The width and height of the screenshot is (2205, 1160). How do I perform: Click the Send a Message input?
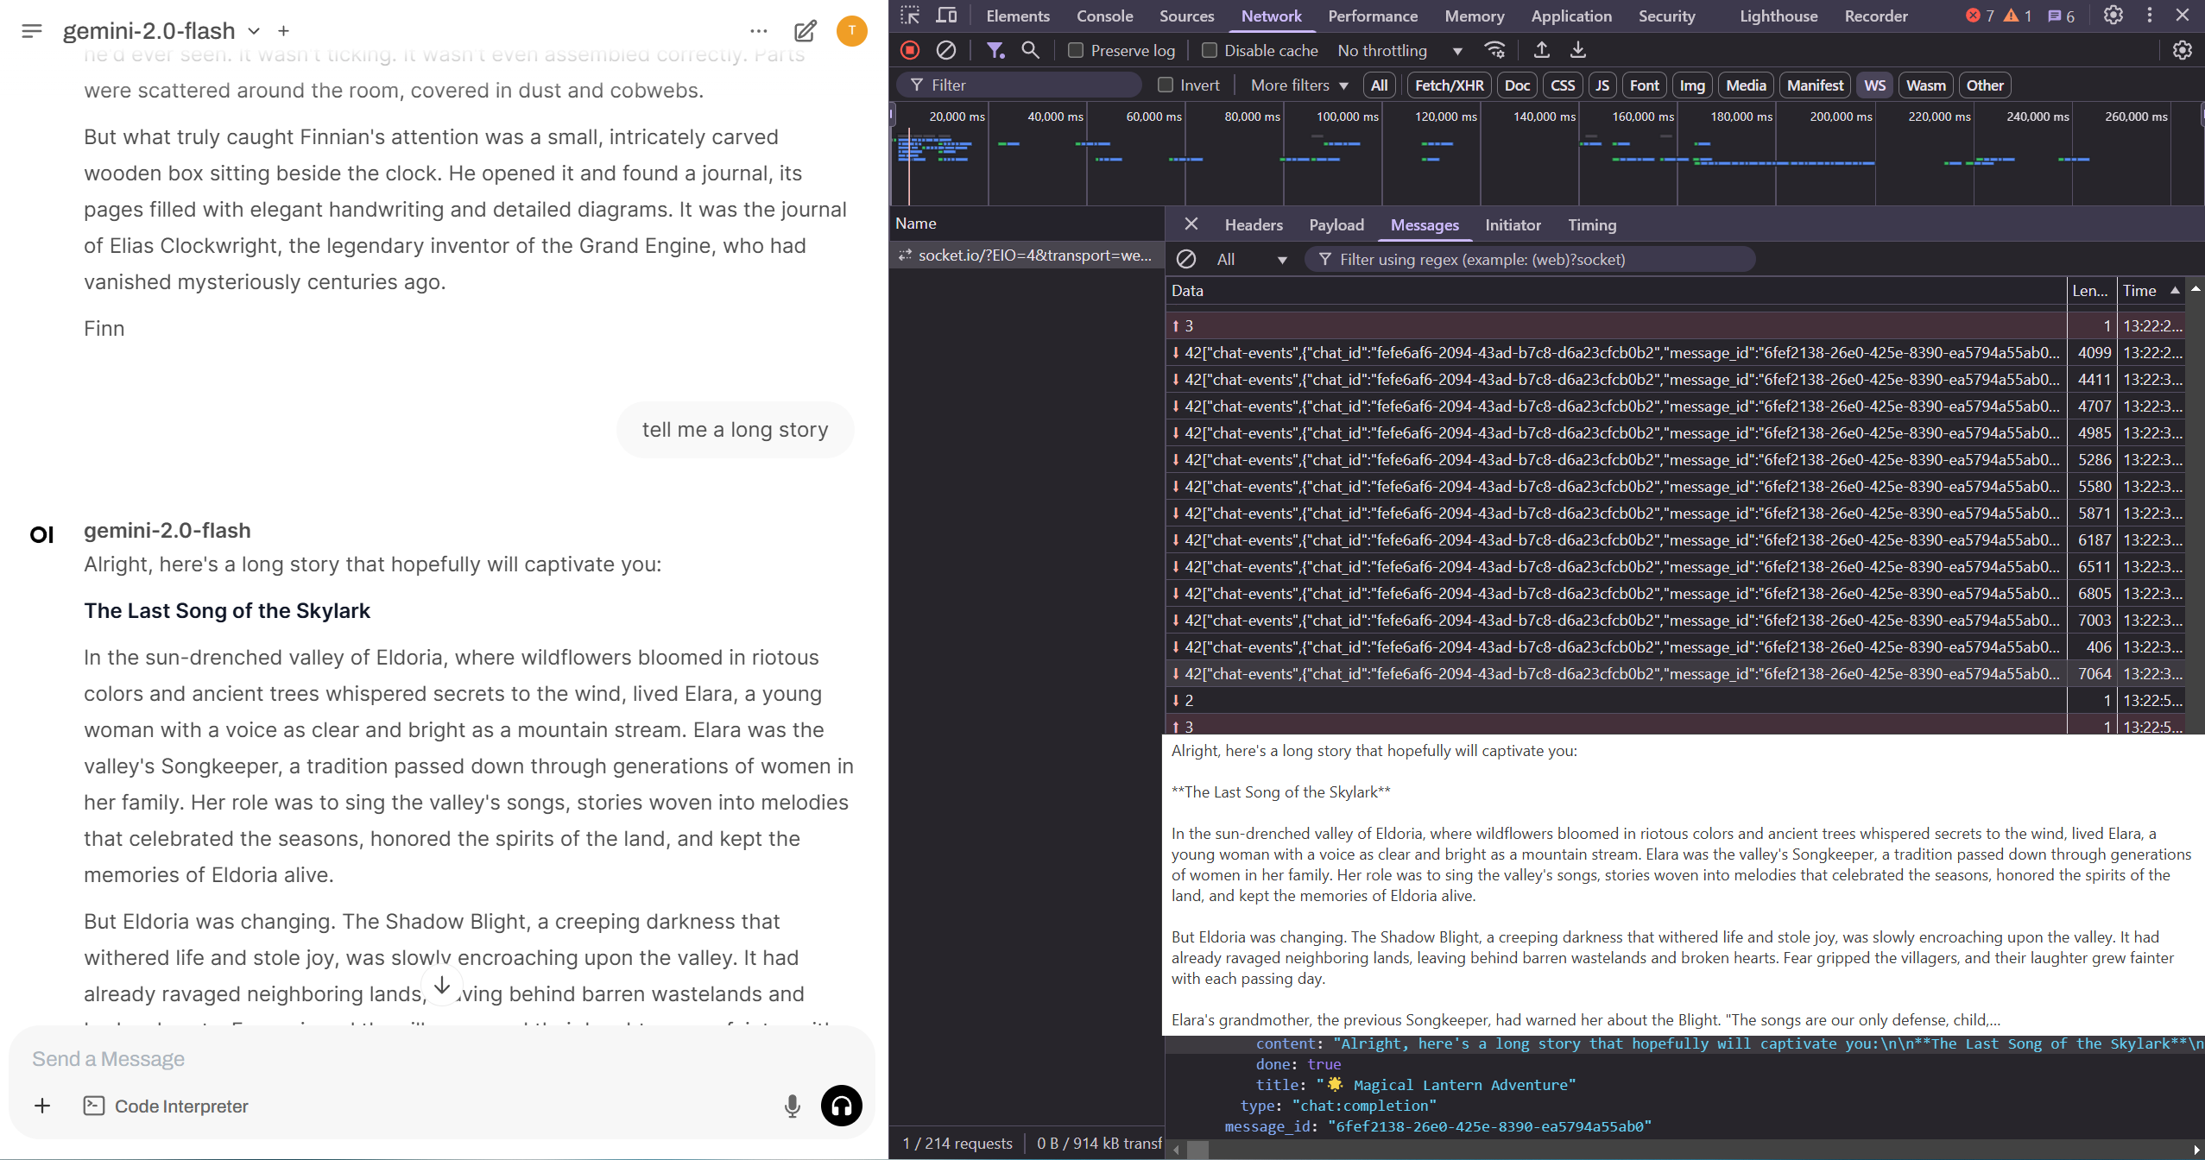[440, 1058]
